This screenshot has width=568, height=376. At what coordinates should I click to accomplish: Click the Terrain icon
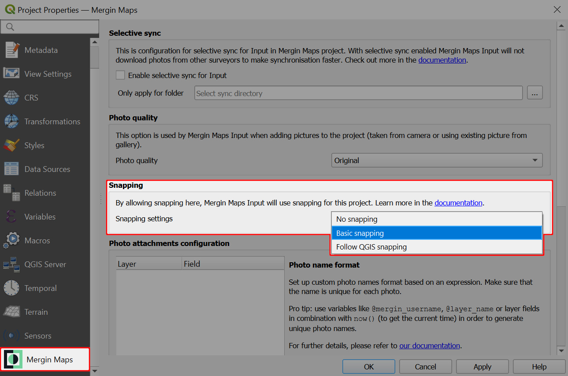[11, 312]
